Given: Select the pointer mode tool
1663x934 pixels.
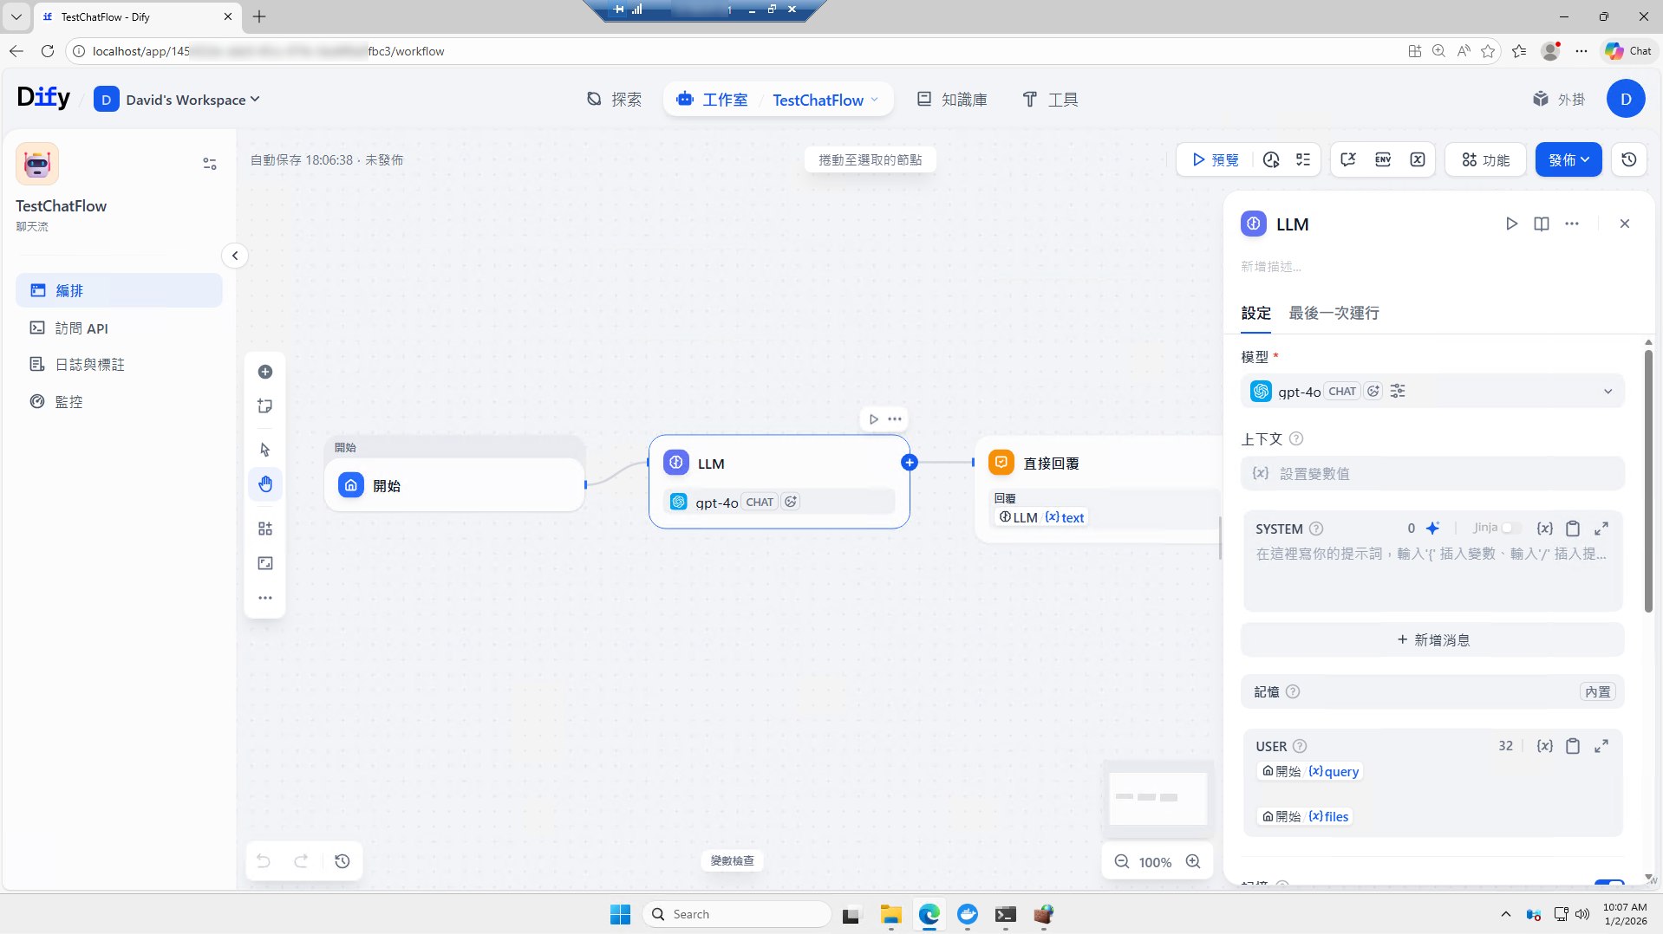Looking at the screenshot, I should [265, 450].
